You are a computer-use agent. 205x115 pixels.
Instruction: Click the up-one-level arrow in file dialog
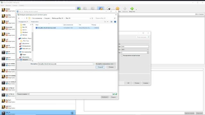click(27, 18)
